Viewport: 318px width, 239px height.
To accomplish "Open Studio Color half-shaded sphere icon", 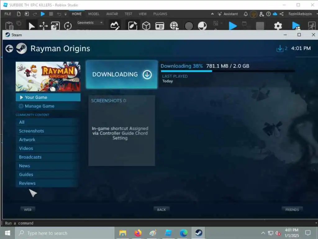I will click(202, 26).
